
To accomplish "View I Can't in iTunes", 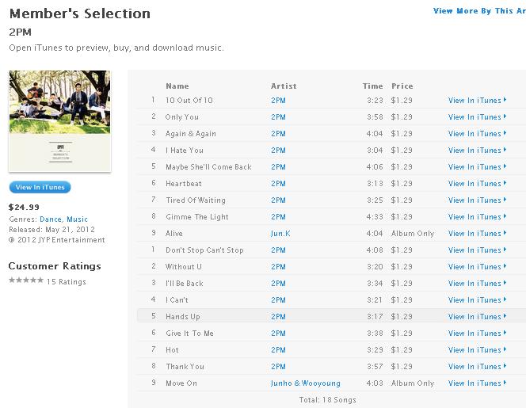I will click(477, 300).
